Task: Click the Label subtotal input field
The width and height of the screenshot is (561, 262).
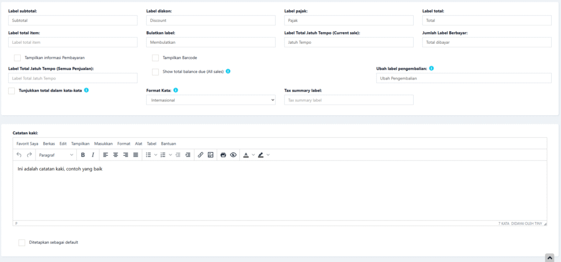Action: 72,20
